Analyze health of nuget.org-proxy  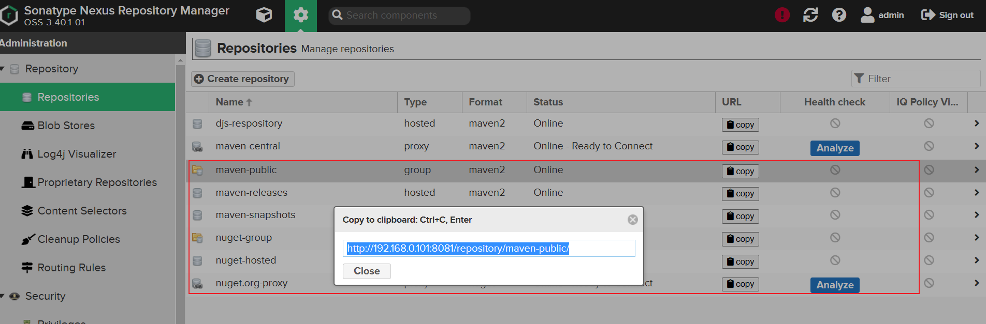click(835, 285)
